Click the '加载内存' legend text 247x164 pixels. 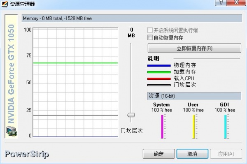(x=185, y=72)
